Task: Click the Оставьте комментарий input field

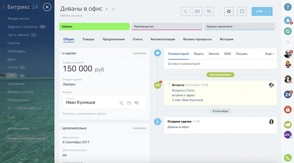Action: tap(220, 64)
